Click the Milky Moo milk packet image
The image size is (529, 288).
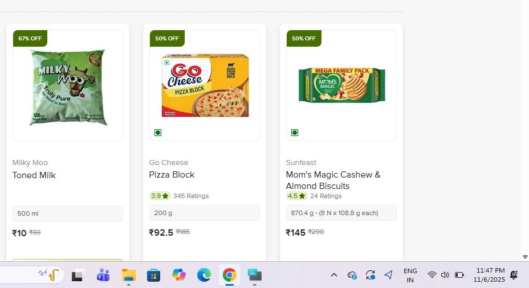68,85
